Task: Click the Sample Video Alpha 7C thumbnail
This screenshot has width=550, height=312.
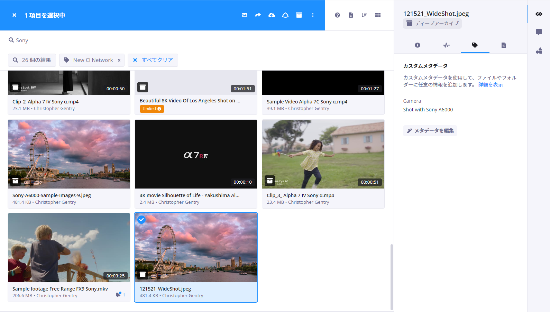Action: (323, 83)
